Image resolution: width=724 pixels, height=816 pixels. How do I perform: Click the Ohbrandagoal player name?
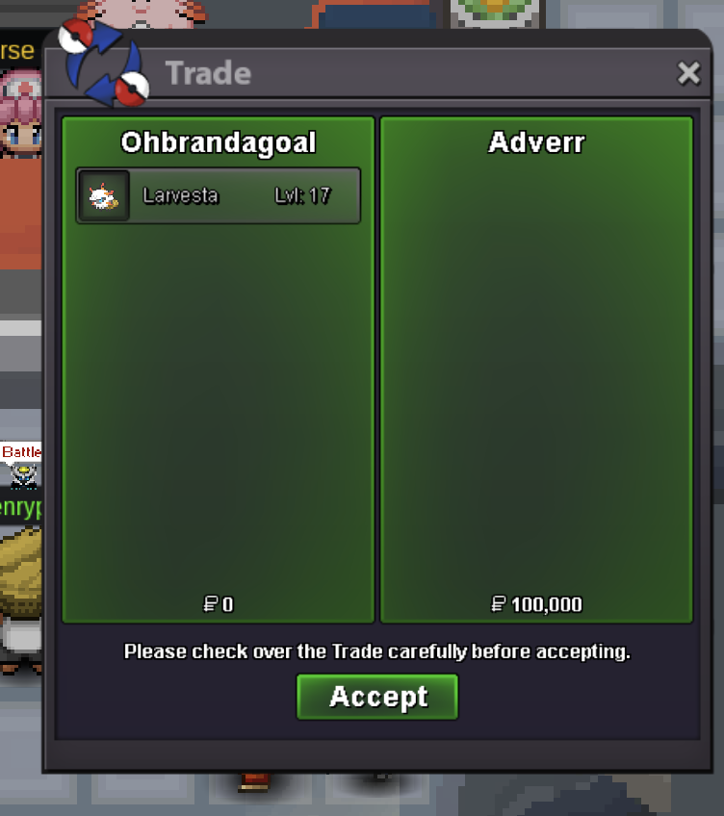(219, 142)
